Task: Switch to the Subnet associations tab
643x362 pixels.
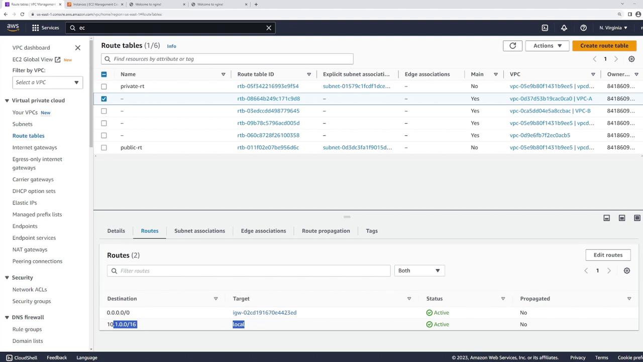Action: [199, 231]
